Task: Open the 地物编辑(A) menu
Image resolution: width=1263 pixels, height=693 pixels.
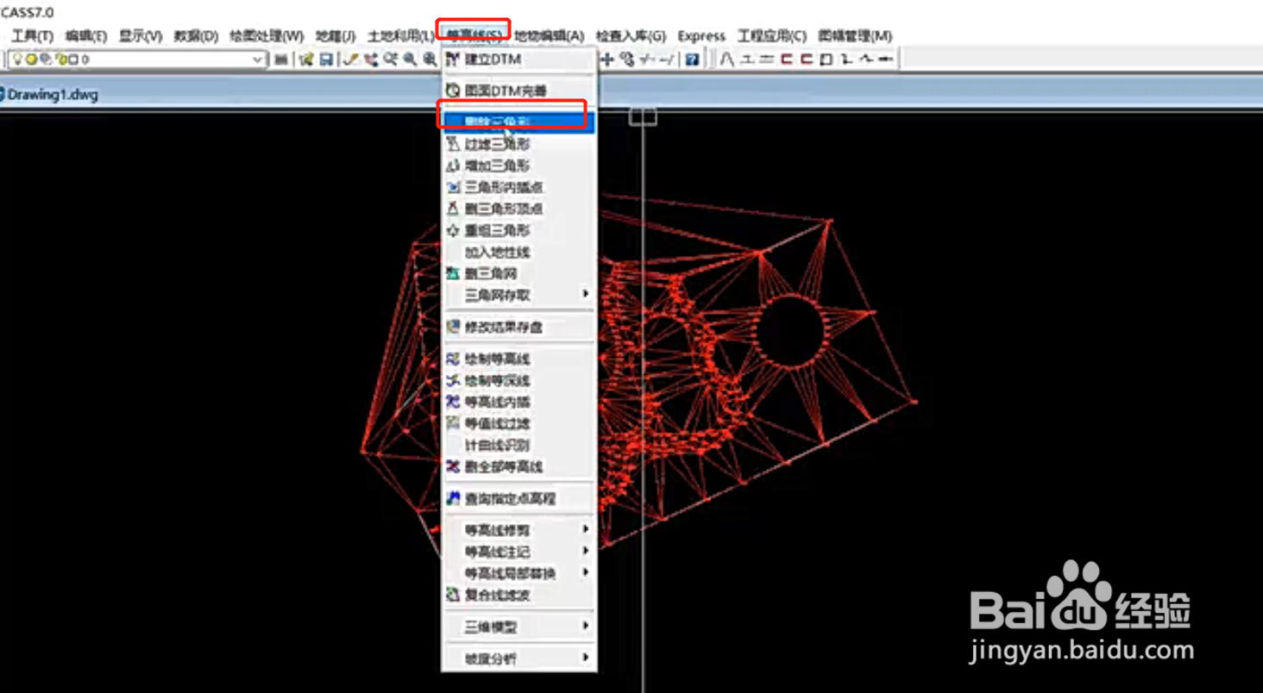Action: pos(547,35)
